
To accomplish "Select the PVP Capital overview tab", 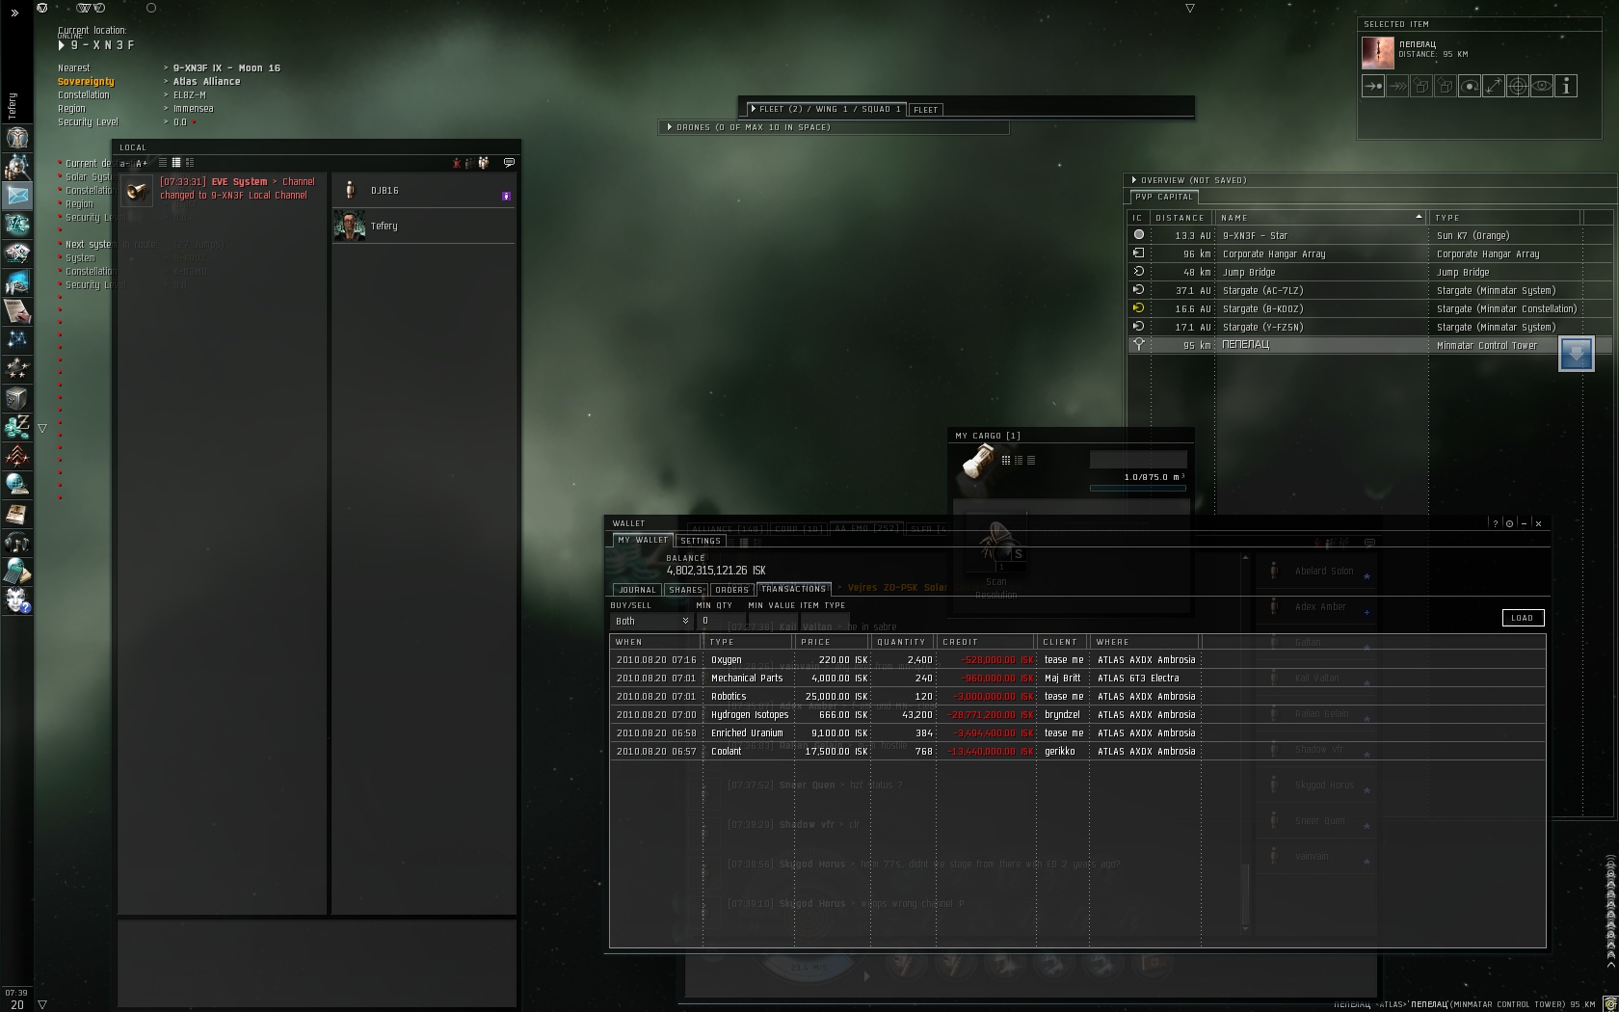I will 1163,197.
